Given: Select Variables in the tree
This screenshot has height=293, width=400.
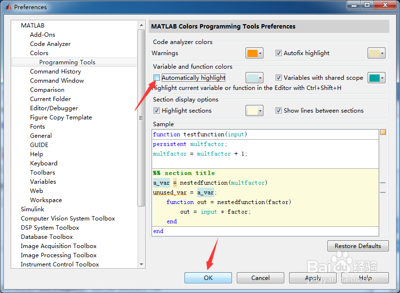Looking at the screenshot, I should tap(43, 182).
